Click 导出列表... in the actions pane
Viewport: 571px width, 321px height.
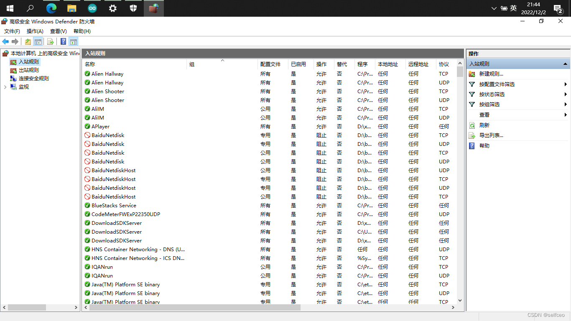(491, 135)
